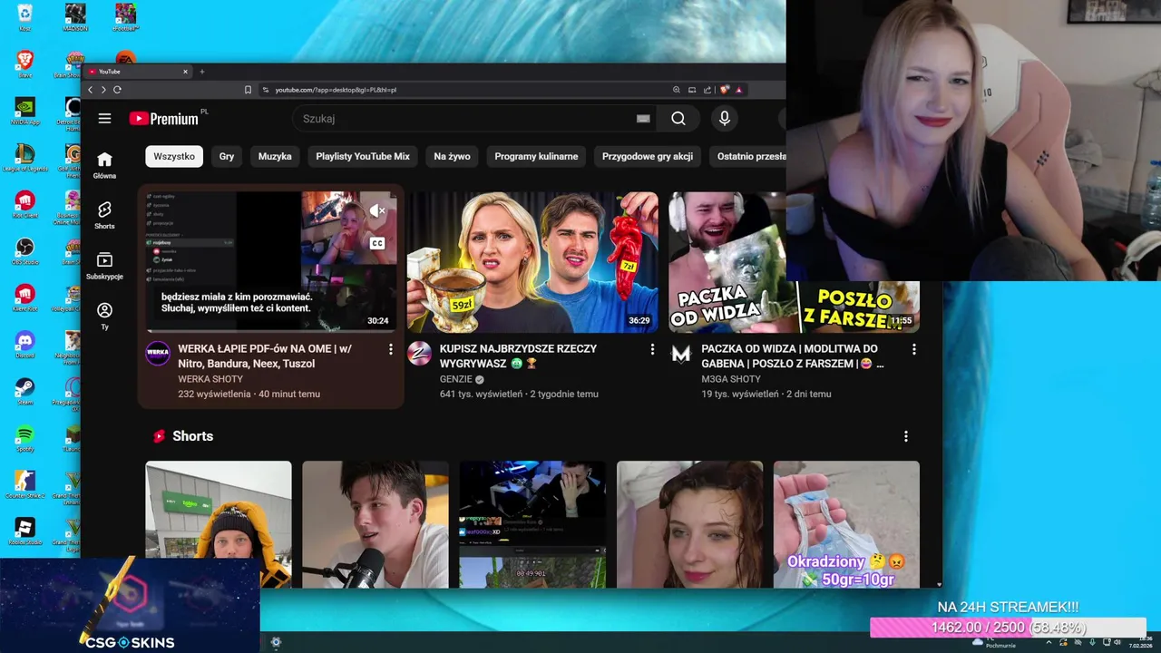Viewport: 1161px width, 653px height.
Task: Open WERKA ŁAPIE PDF-ów video title
Action: pyautogui.click(x=265, y=356)
